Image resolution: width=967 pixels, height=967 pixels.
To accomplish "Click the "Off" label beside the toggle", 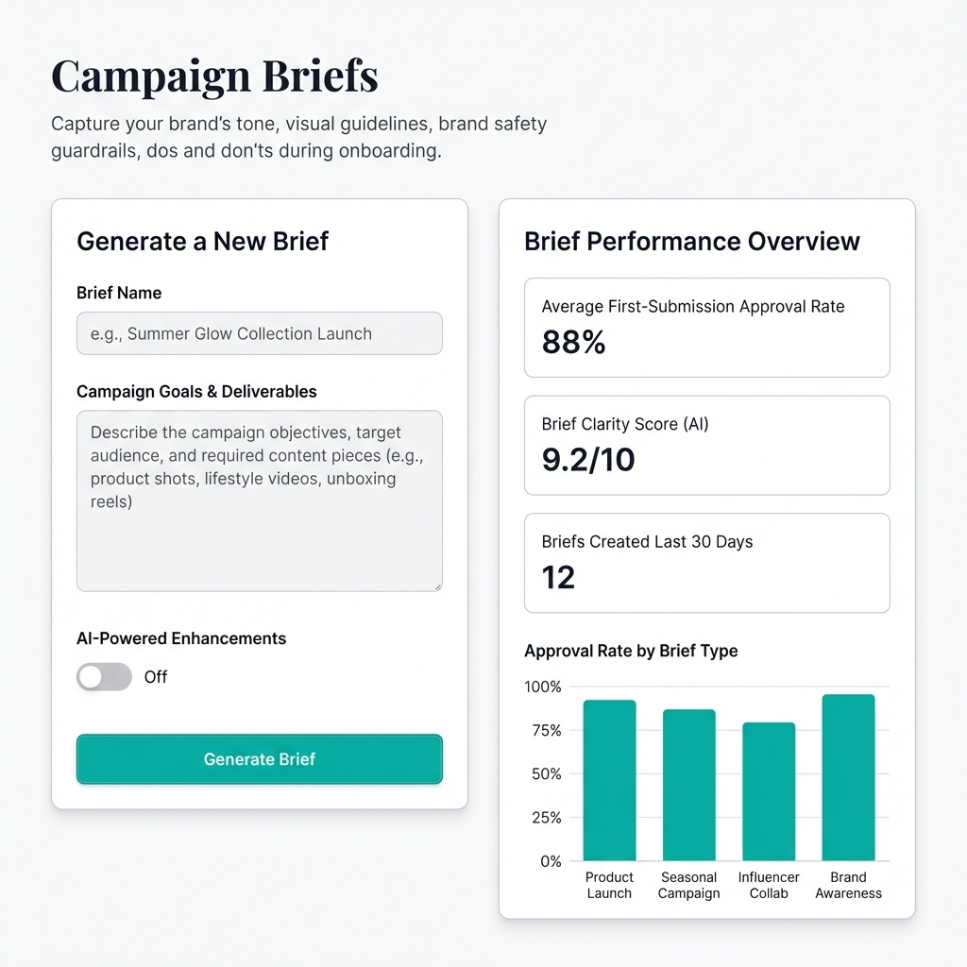I will point(156,677).
